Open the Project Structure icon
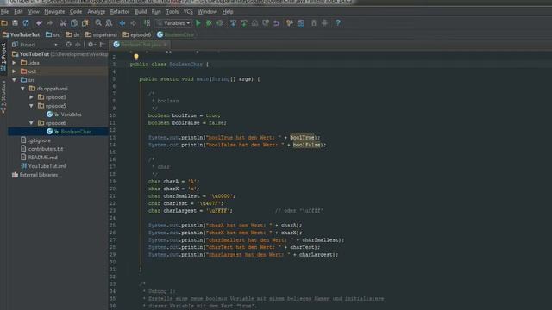This screenshot has height=310, width=552. (300, 23)
